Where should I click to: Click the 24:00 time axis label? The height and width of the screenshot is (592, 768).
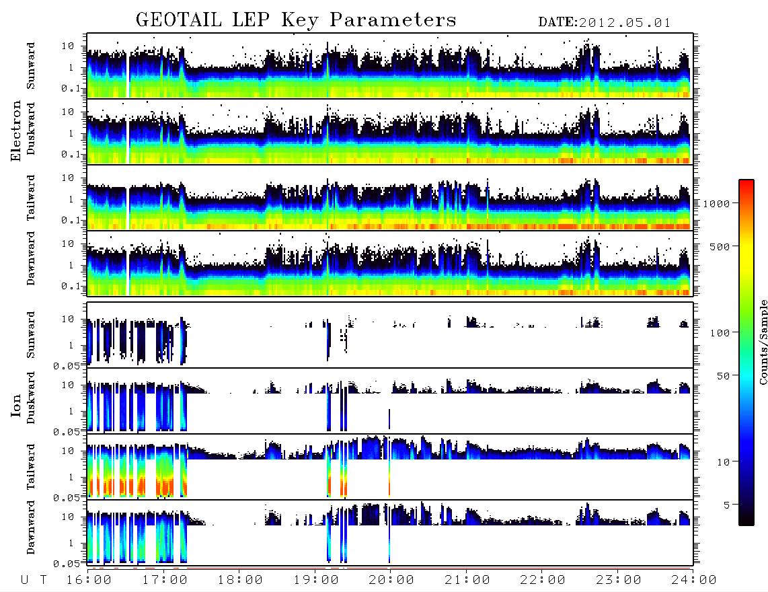[695, 581]
